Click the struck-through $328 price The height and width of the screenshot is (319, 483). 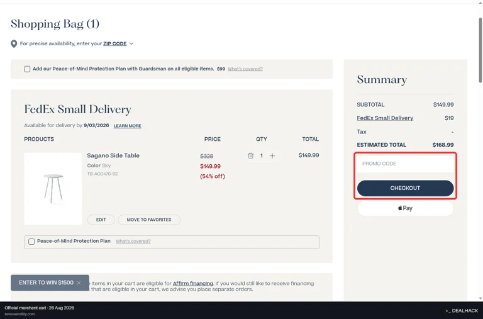[207, 156]
